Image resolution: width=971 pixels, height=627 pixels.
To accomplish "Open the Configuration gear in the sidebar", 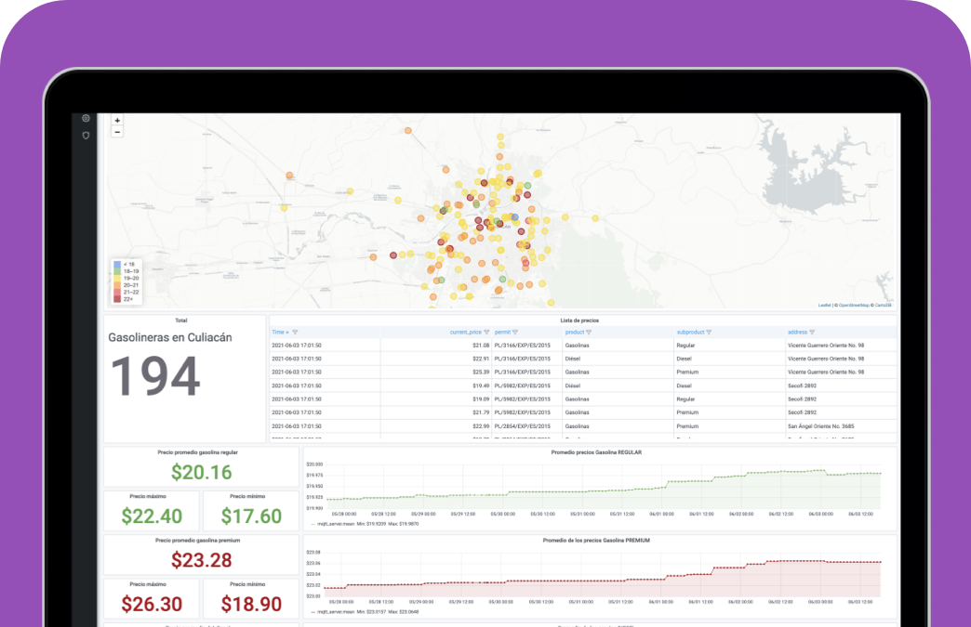I will (x=86, y=118).
